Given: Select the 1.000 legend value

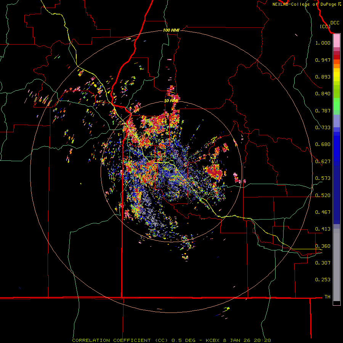Looking at the screenshot, I should pyautogui.click(x=323, y=43).
